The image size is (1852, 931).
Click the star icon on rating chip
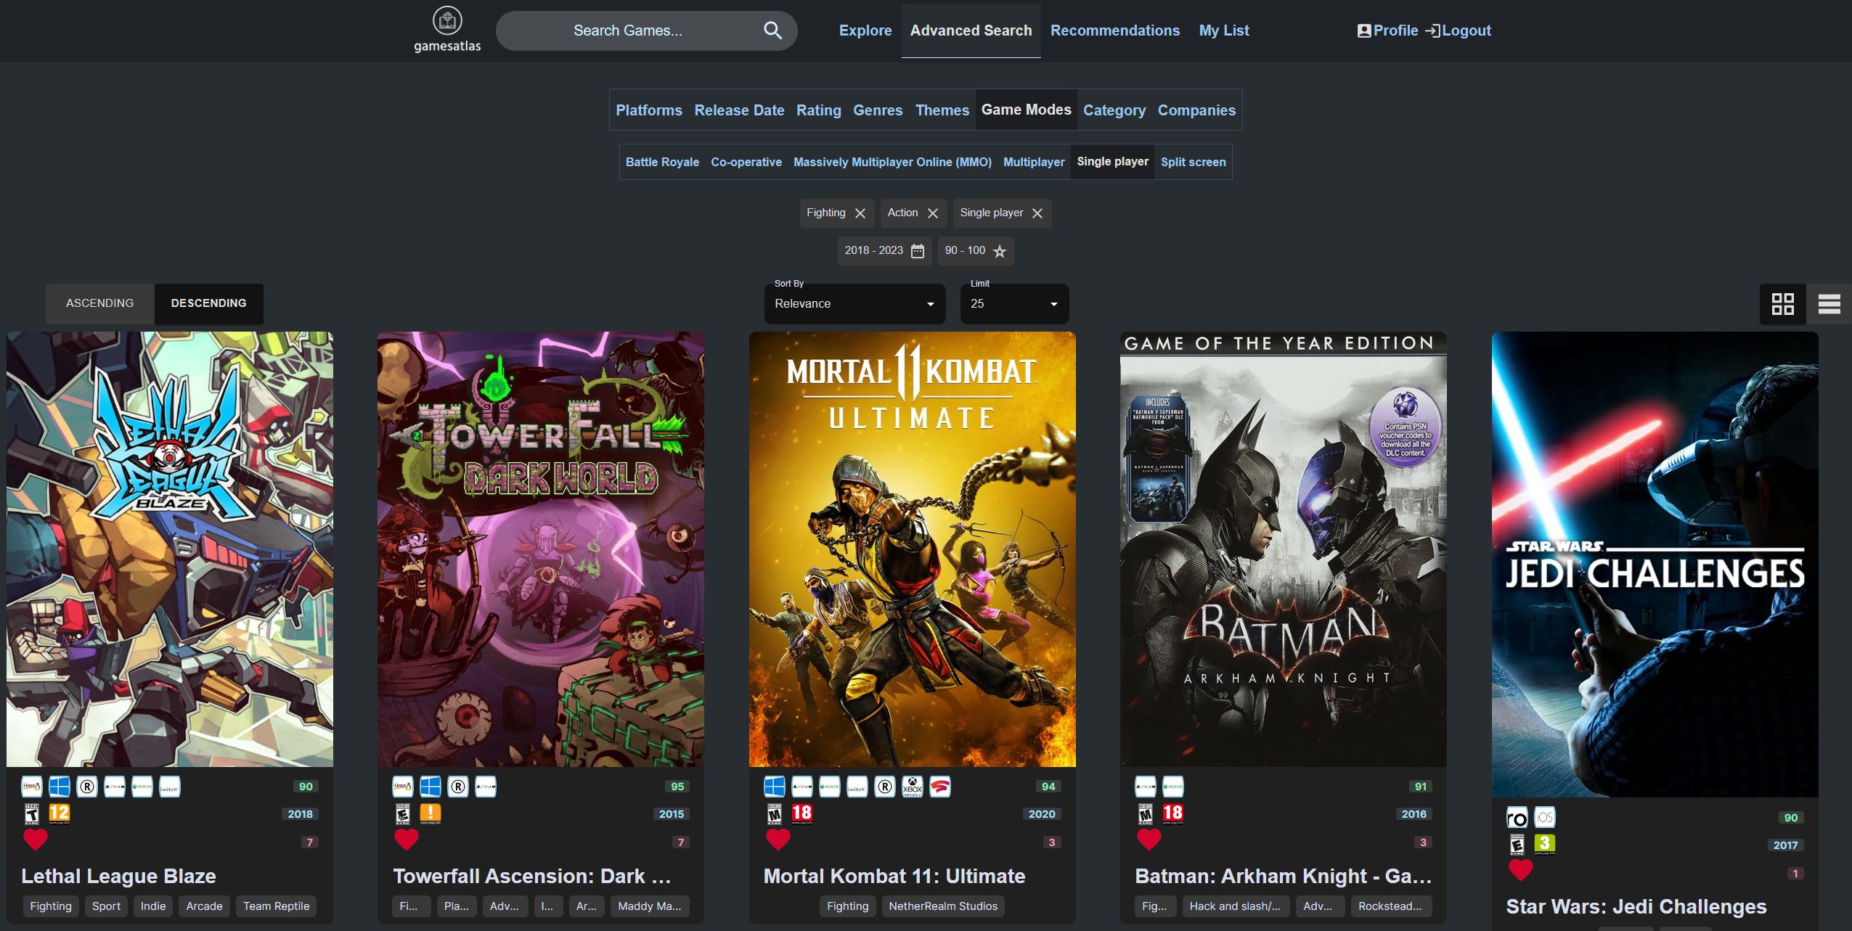(x=1000, y=251)
